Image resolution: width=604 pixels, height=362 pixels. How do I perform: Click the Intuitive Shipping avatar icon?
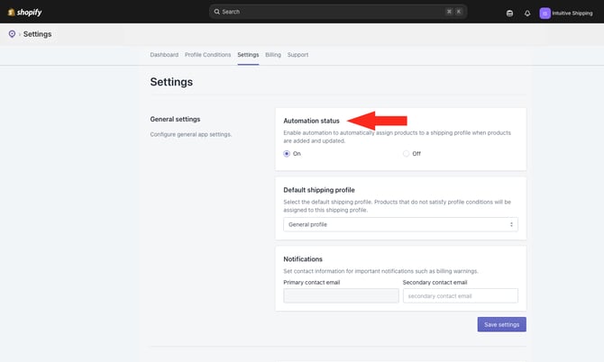click(545, 14)
